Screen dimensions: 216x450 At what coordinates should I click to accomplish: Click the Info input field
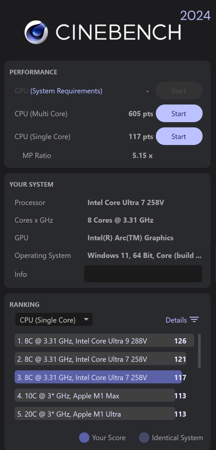click(143, 274)
